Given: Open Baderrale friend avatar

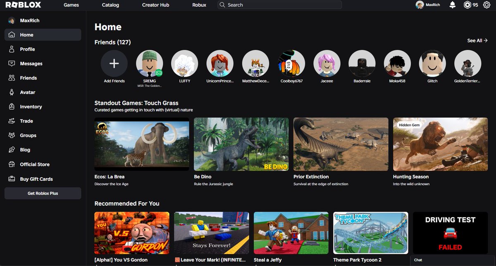Looking at the screenshot, I should tap(362, 64).
